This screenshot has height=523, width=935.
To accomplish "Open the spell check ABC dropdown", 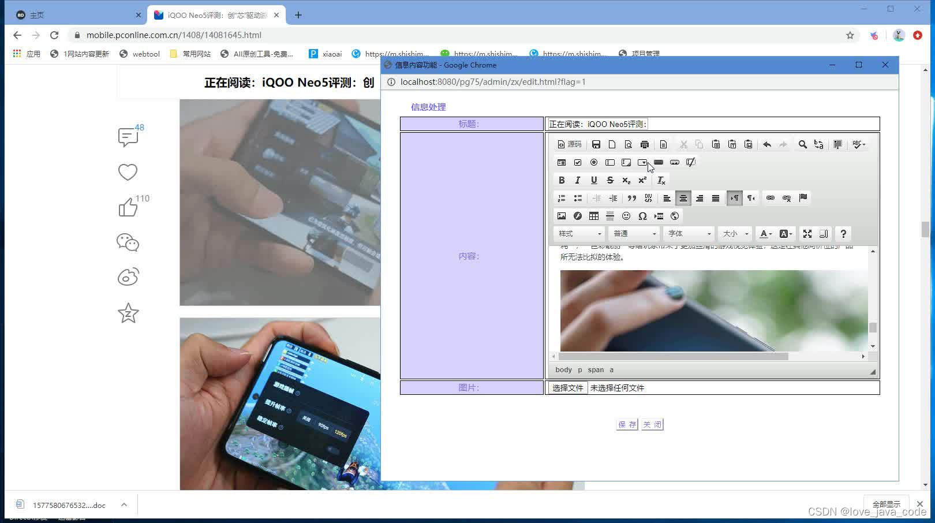I will (x=859, y=144).
